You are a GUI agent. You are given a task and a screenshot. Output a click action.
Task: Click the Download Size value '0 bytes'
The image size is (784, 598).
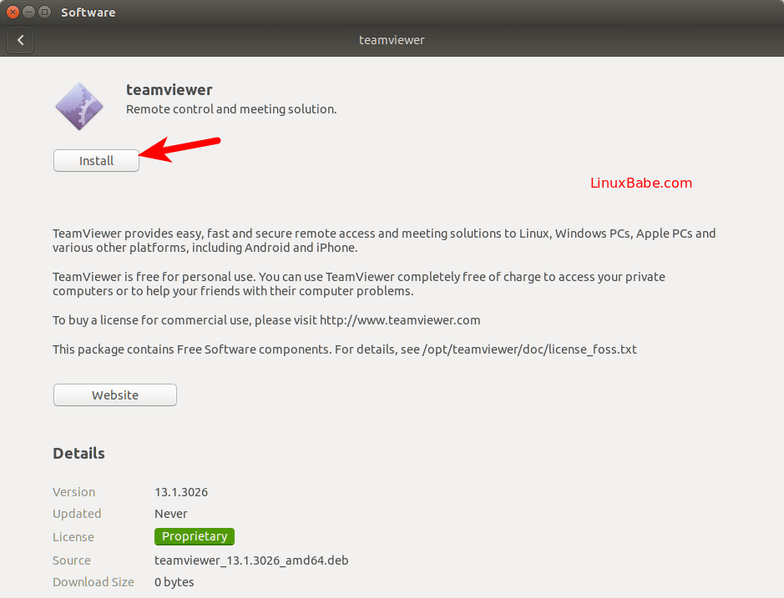175,582
